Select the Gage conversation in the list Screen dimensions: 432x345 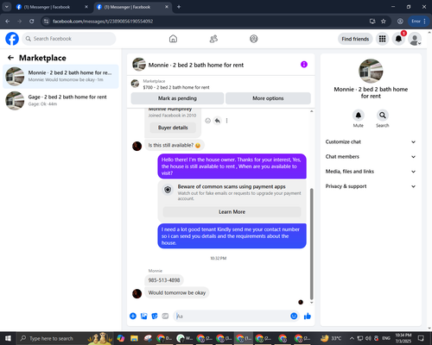(60, 101)
